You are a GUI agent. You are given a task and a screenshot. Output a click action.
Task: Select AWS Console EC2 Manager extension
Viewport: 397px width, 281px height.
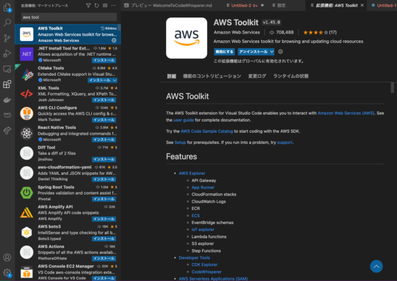[x=68, y=272]
